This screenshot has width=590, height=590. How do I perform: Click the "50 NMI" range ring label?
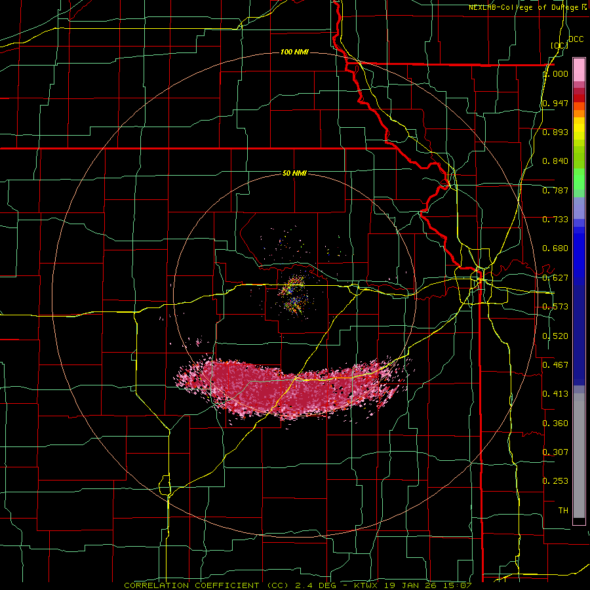pos(294,173)
